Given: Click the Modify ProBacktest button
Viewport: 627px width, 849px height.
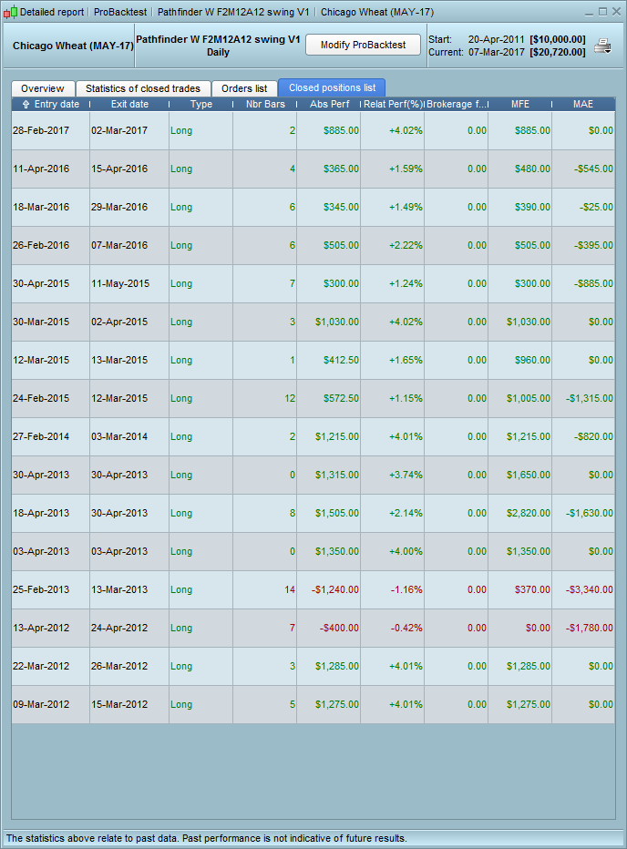Looking at the screenshot, I should (363, 46).
